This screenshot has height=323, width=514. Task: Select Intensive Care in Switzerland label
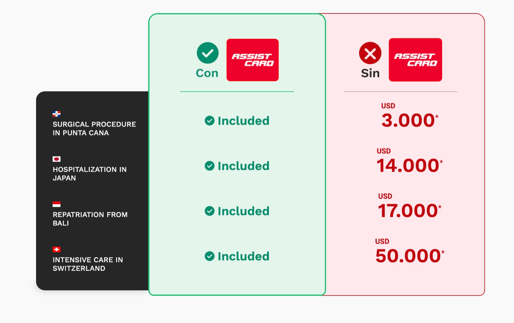click(x=88, y=264)
